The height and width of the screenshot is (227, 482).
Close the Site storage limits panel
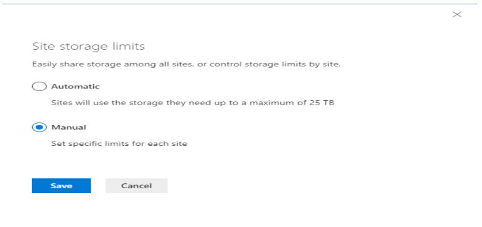[457, 14]
